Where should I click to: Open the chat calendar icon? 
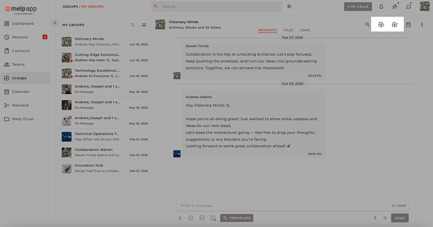(408, 25)
